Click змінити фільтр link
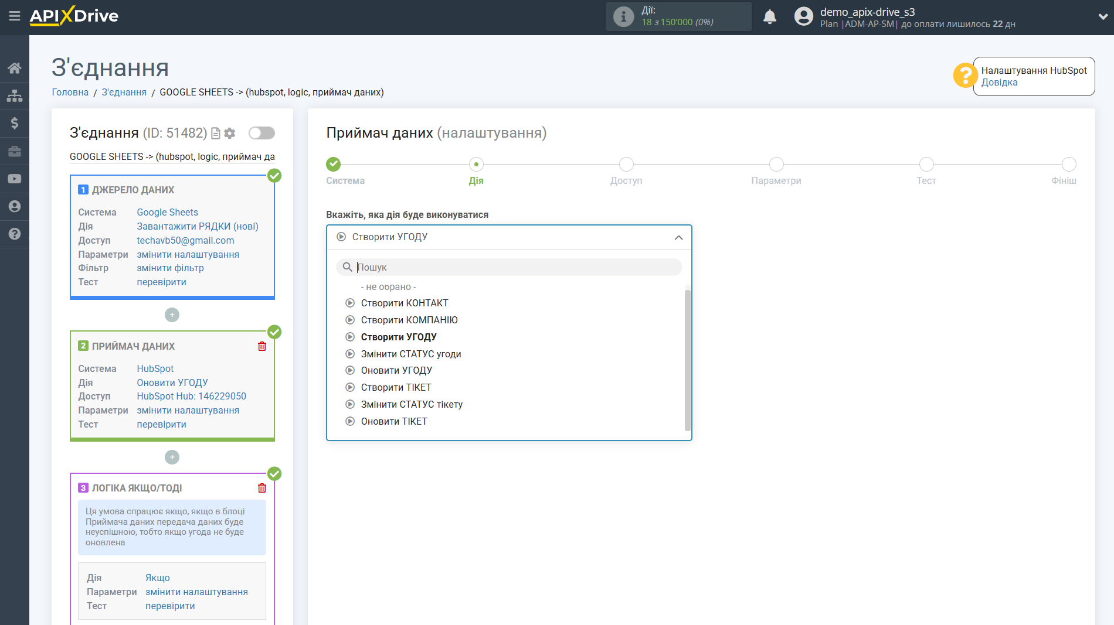1114x625 pixels. [x=170, y=268]
